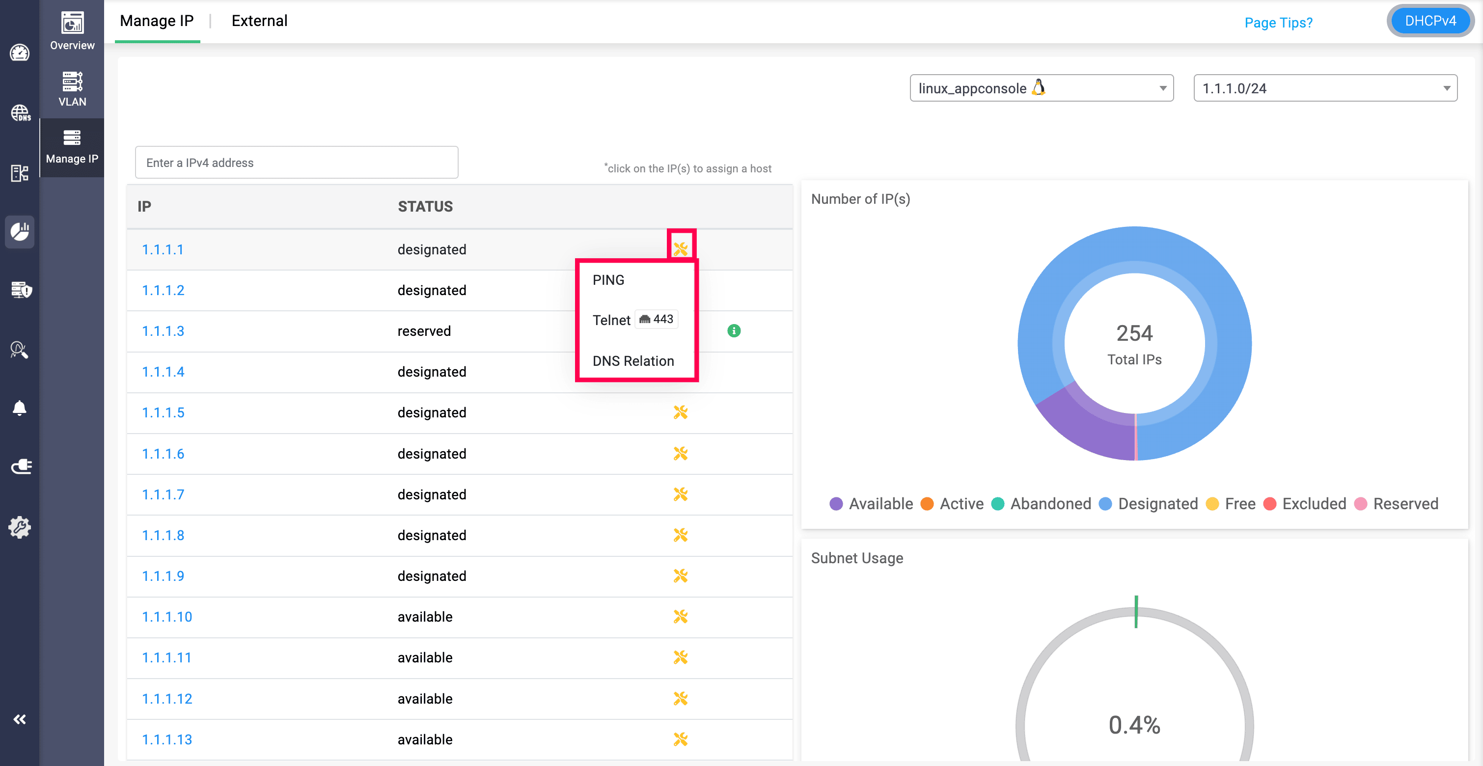Viewport: 1483px width, 766px height.
Task: Click the DNS globe sidebar icon
Action: coord(20,113)
